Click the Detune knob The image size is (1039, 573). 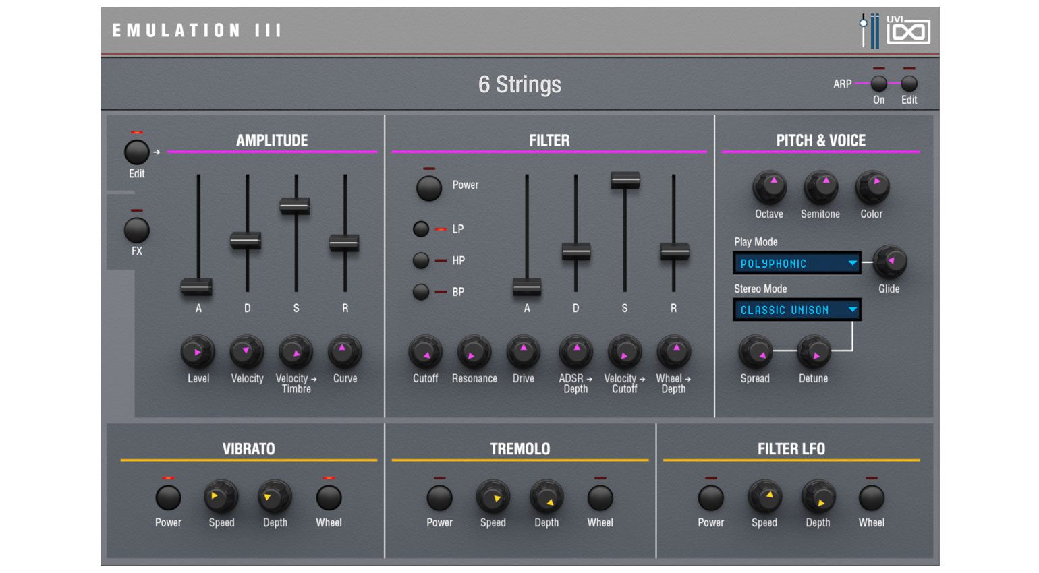(x=814, y=352)
